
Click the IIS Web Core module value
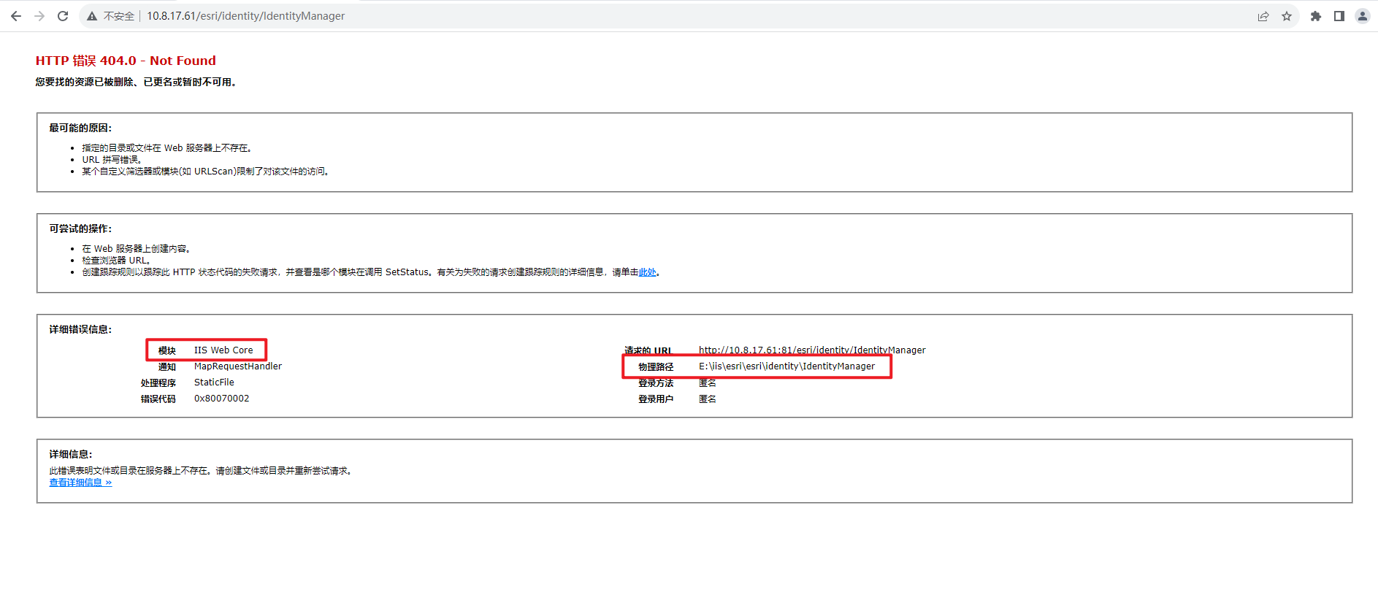223,350
